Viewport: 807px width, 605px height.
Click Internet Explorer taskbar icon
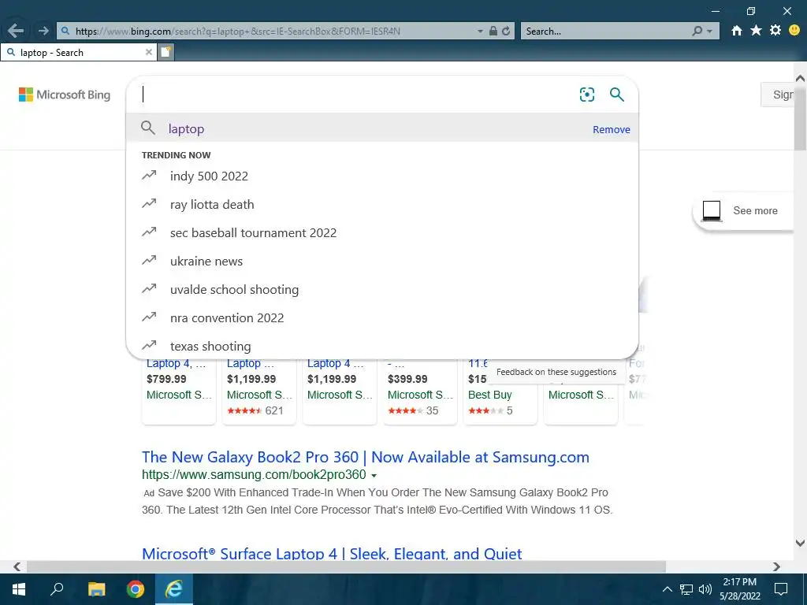tap(174, 589)
